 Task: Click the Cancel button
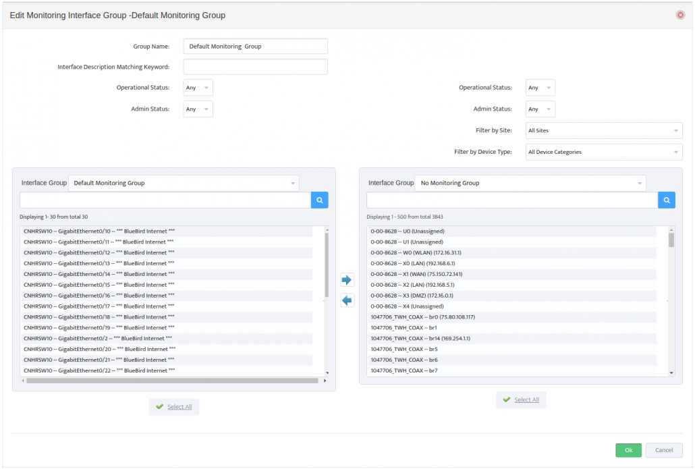664,450
